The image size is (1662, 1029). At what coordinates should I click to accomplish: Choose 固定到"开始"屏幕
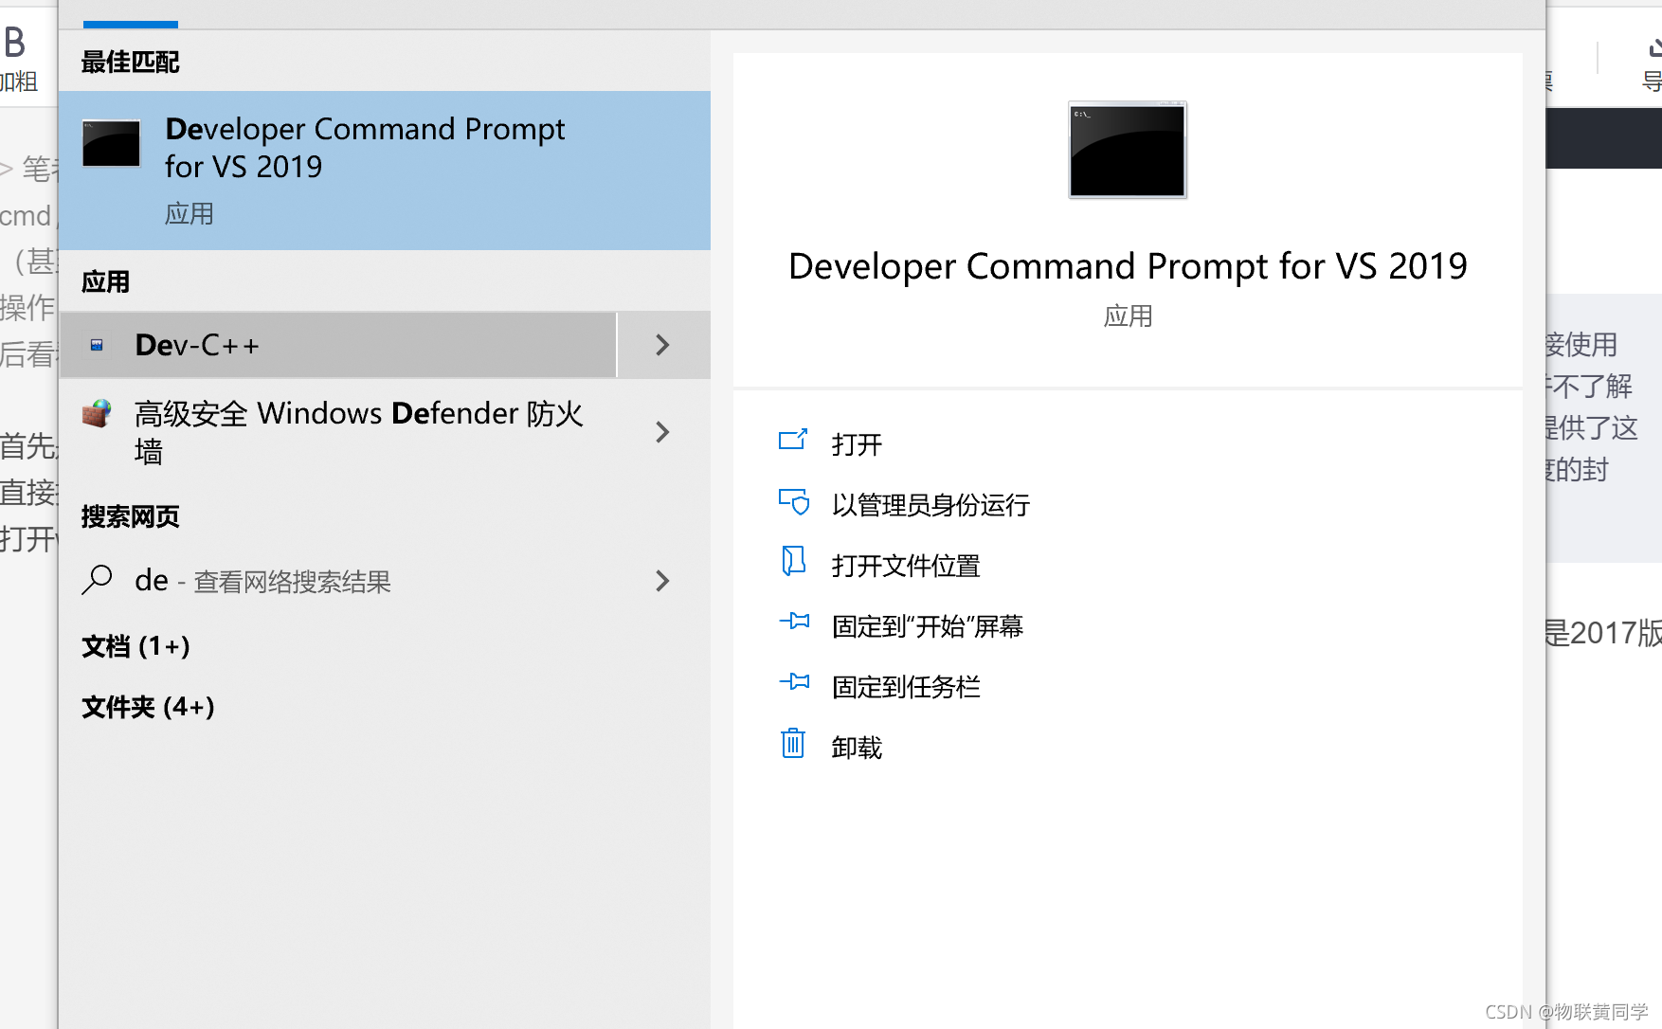pyautogui.click(x=928, y=626)
